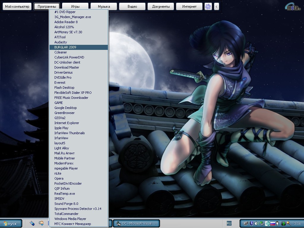Open the gear settings icon in top bar

[208, 7]
